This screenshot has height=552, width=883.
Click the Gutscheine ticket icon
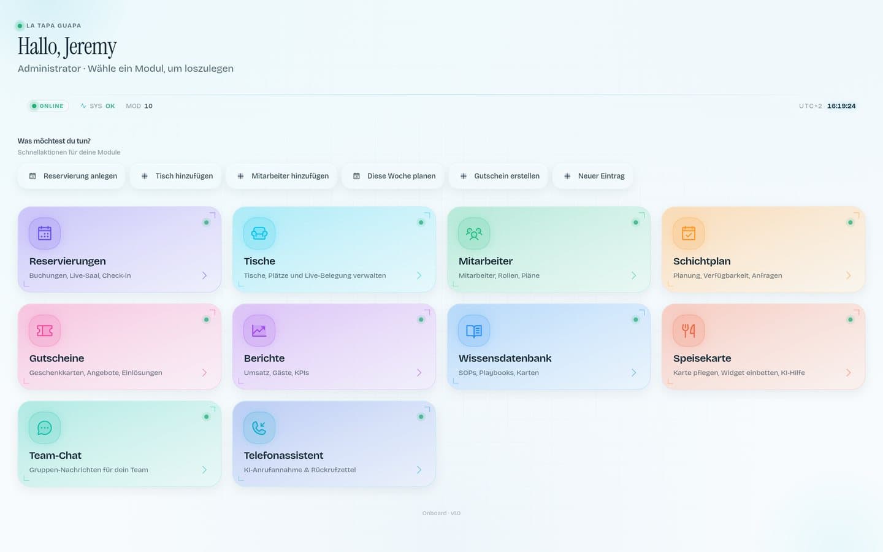tap(45, 331)
